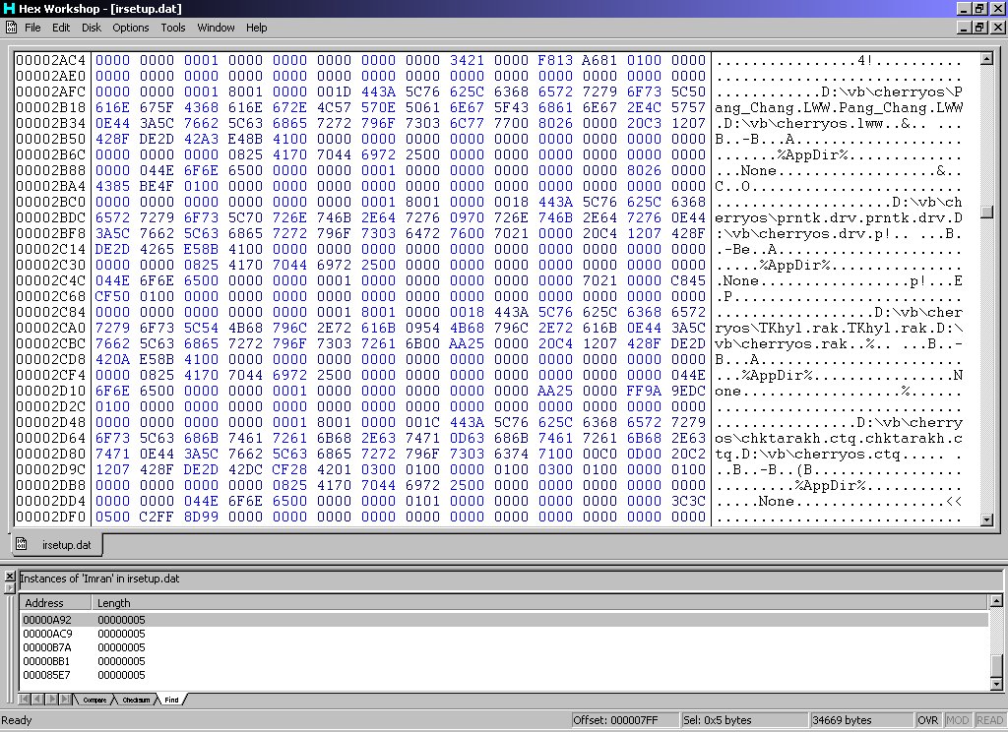Show the next results tab with the tab scroll arrow

tap(51, 700)
